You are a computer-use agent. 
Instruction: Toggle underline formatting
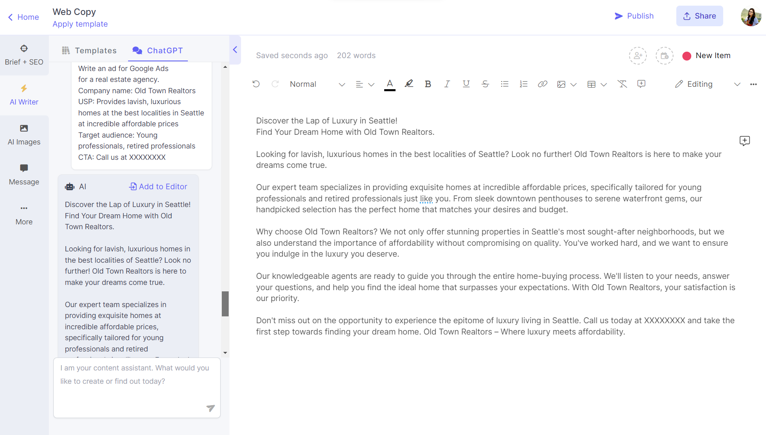(466, 84)
